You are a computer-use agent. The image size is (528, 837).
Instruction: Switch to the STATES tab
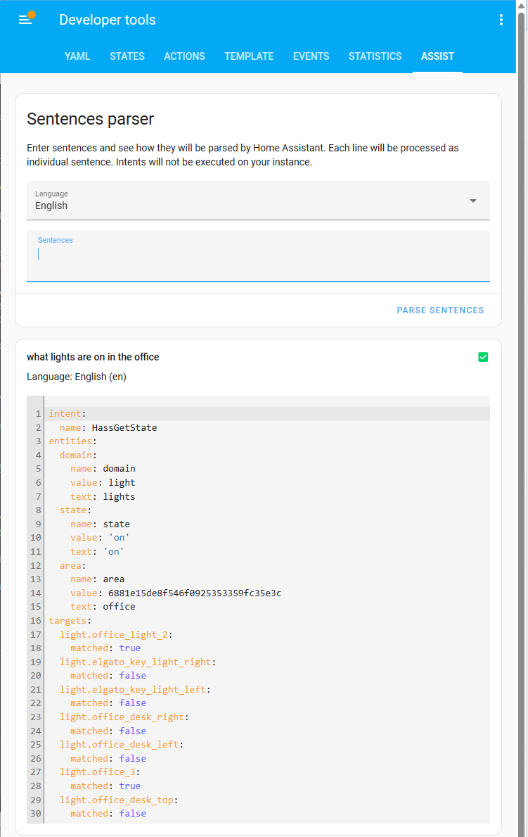pos(127,56)
